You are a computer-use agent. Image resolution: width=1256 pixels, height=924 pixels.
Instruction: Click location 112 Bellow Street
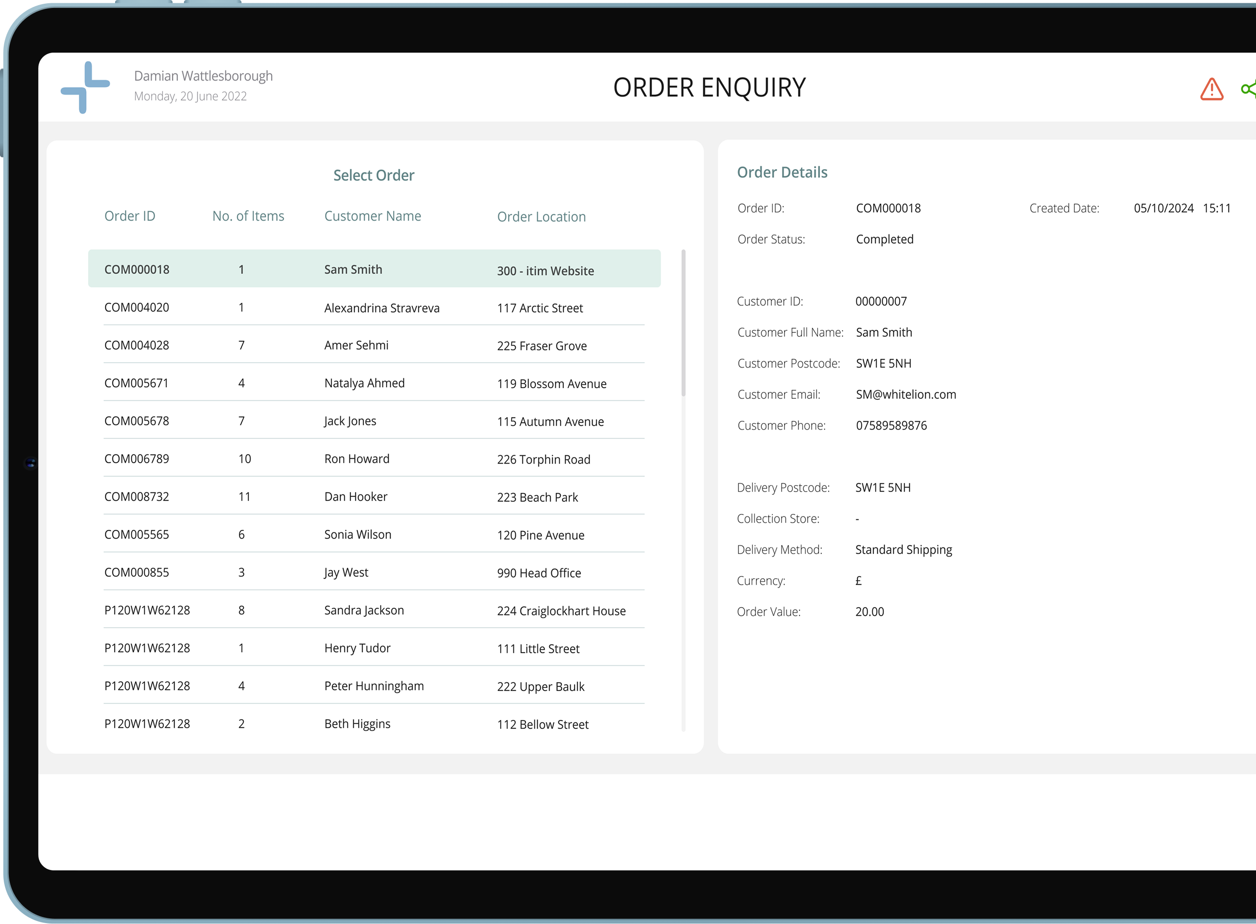[x=542, y=724]
